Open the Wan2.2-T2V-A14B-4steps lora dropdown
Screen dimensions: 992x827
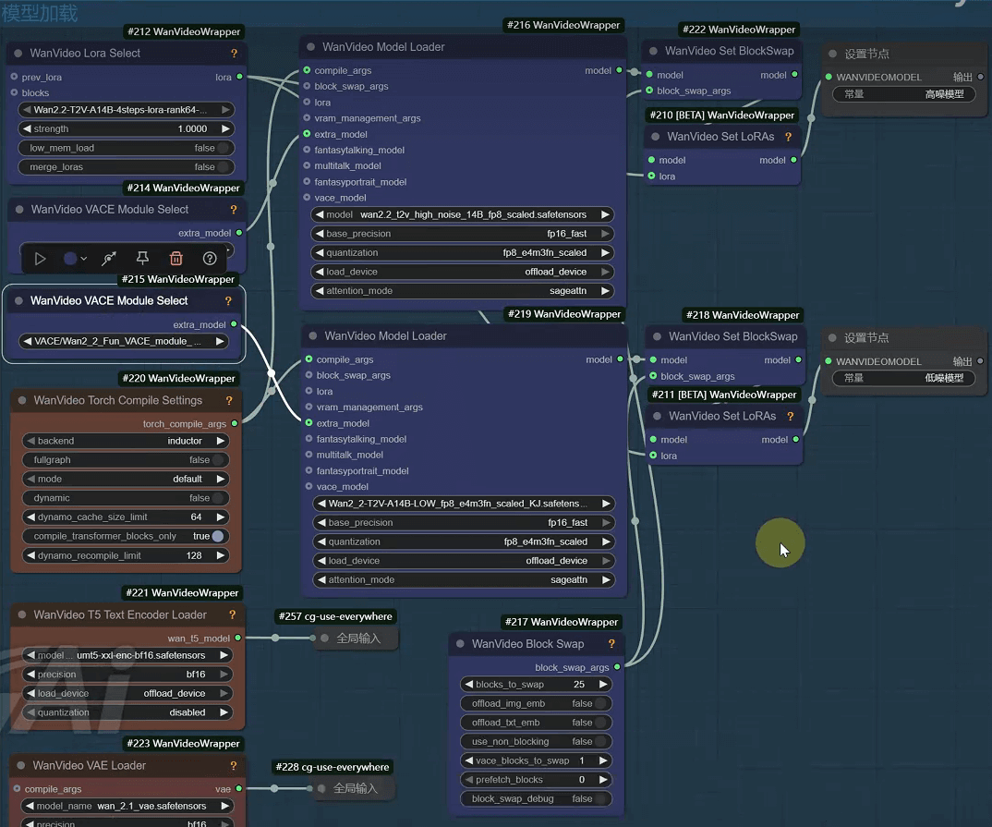[x=126, y=109]
